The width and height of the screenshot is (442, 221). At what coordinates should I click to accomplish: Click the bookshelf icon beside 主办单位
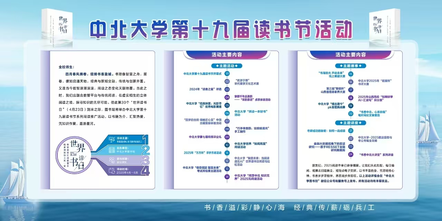click(112, 150)
